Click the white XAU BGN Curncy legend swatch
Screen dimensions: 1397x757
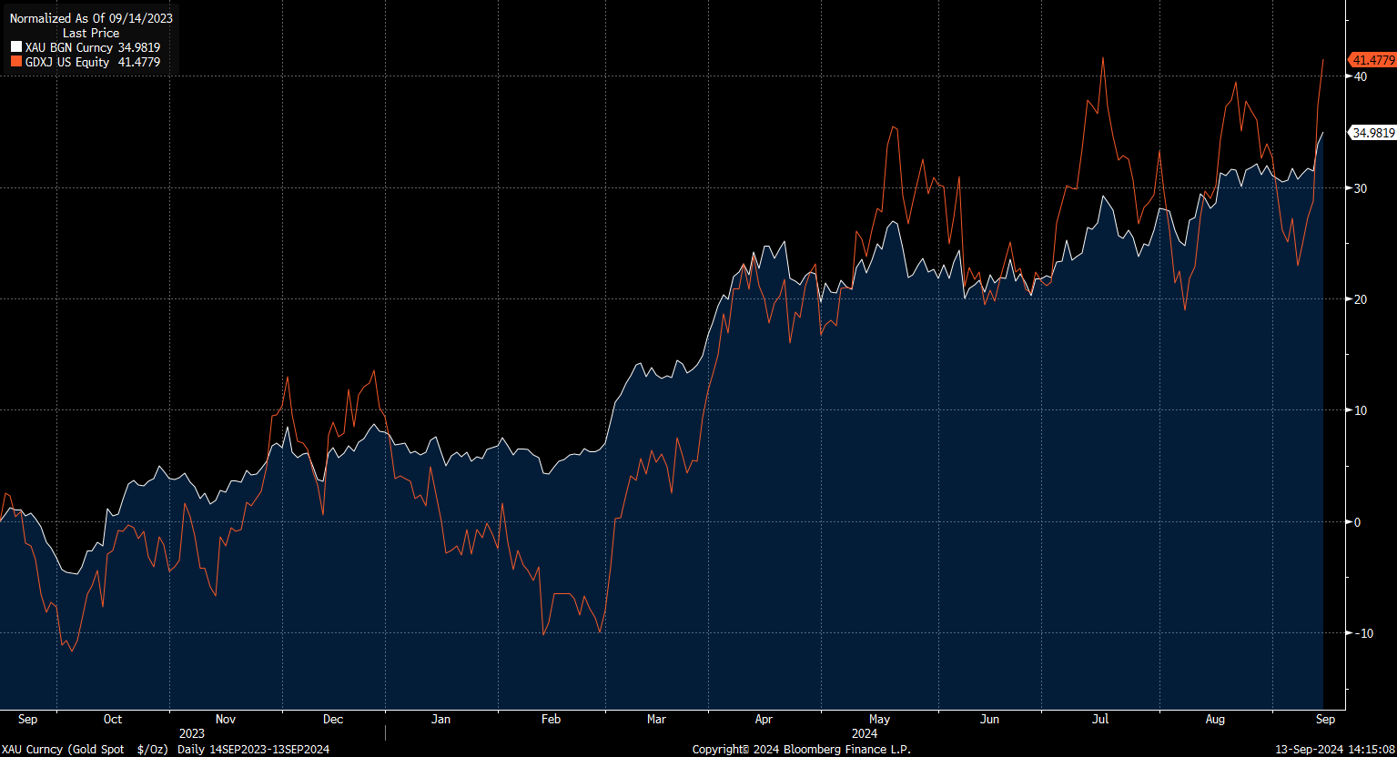click(x=15, y=47)
